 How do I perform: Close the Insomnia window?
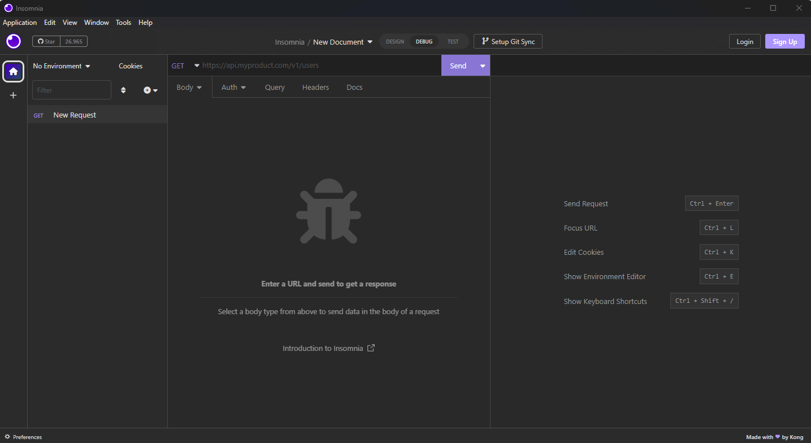tap(799, 8)
